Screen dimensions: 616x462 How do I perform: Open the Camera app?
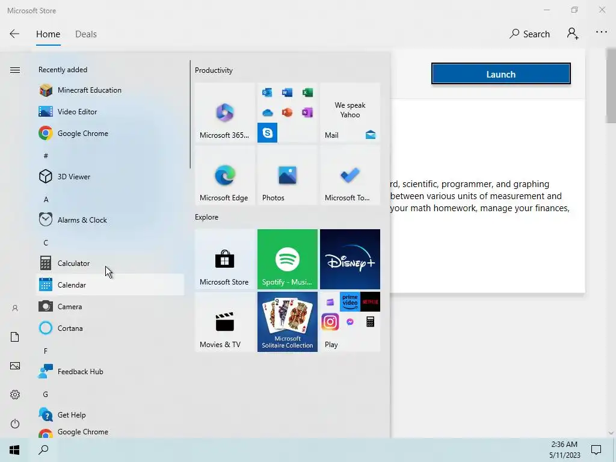click(x=110, y=306)
